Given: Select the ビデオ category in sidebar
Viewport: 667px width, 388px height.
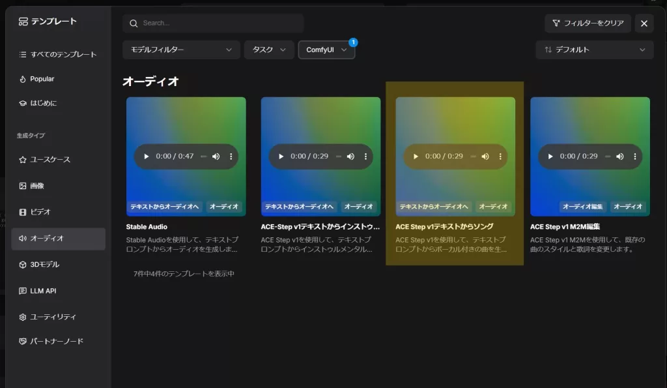Looking at the screenshot, I should 40,212.
